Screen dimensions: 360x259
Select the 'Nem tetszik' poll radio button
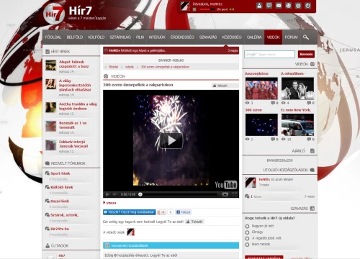(x=247, y=245)
